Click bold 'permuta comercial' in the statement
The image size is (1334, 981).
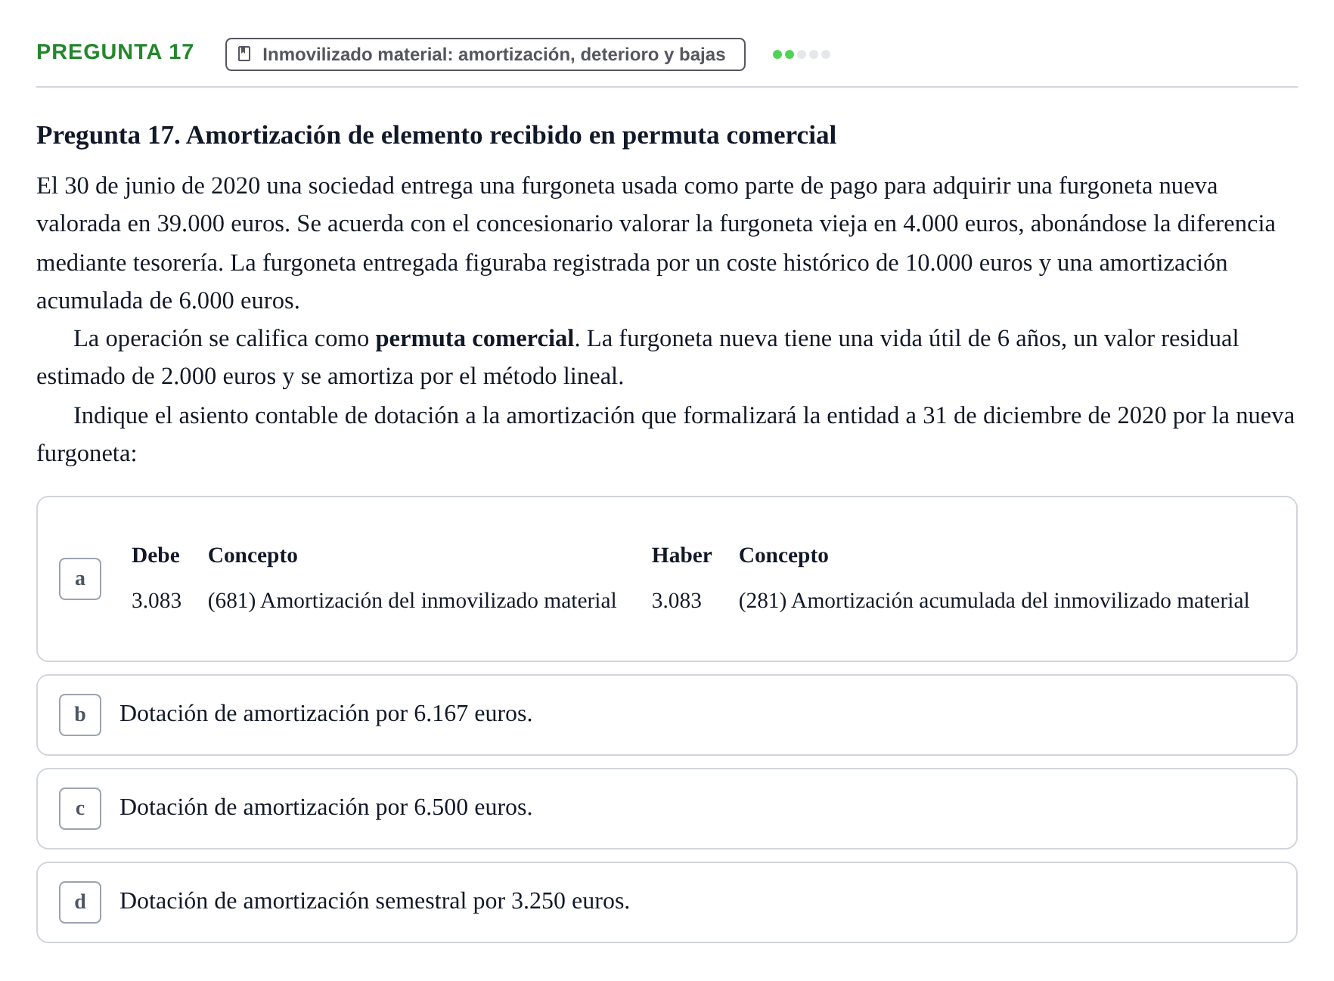[x=475, y=339]
